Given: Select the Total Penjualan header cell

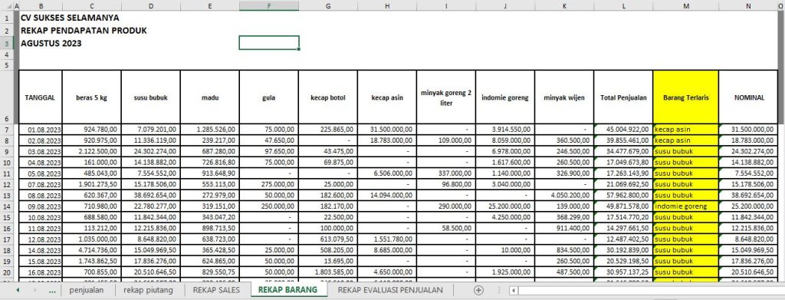Looking at the screenshot, I should tap(623, 97).
